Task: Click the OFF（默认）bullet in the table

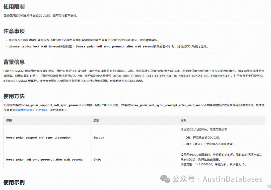Action: tap(210, 144)
